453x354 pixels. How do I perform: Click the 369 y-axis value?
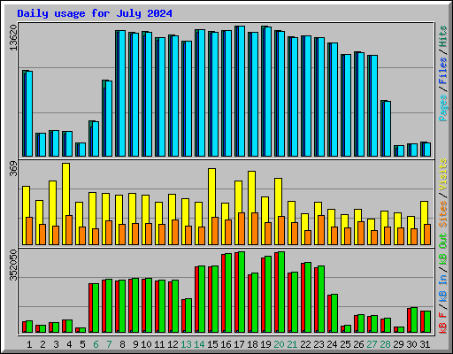[x=13, y=169]
